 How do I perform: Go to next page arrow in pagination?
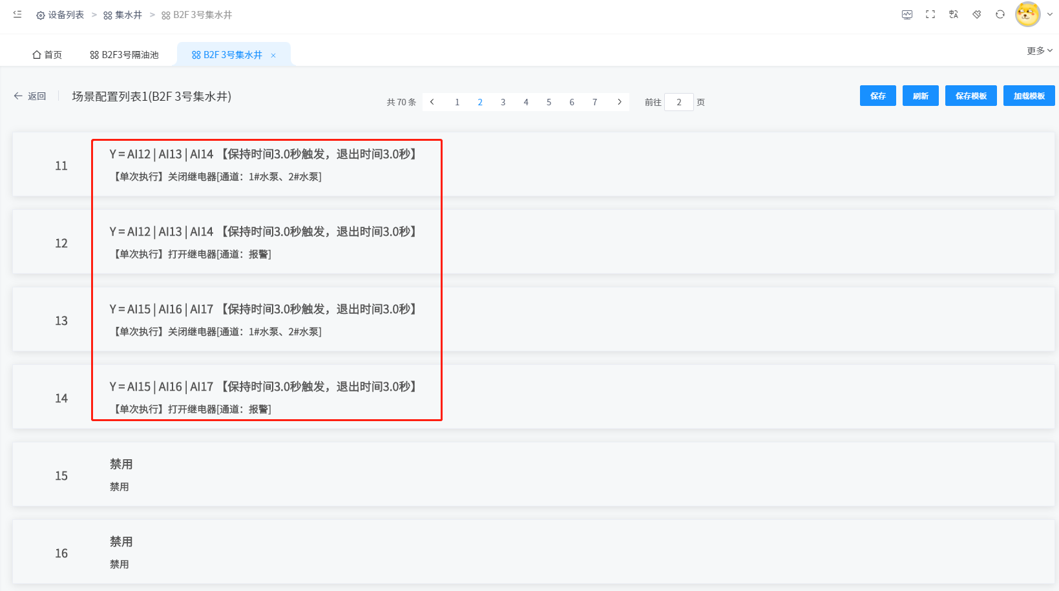[619, 102]
